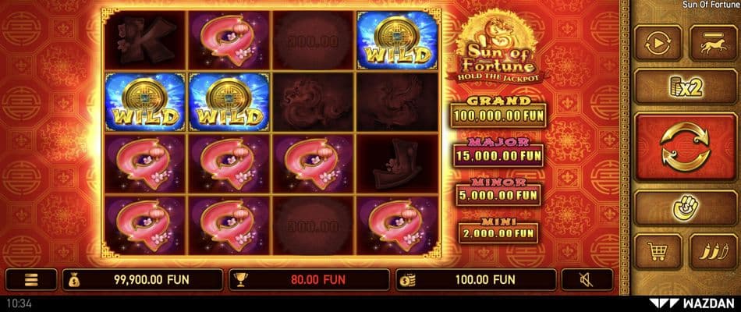
Task: Toggle sound with the muted speaker icon
Action: coord(587,279)
